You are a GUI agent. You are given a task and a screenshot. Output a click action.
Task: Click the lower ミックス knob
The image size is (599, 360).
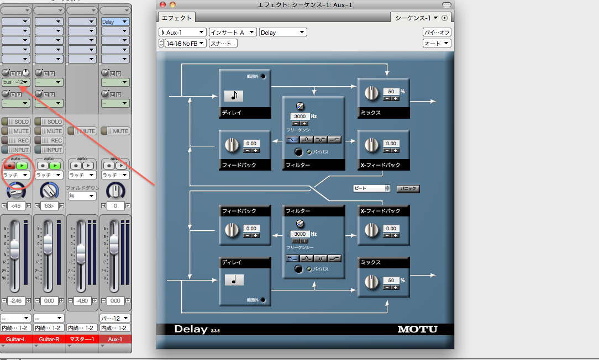click(x=371, y=282)
